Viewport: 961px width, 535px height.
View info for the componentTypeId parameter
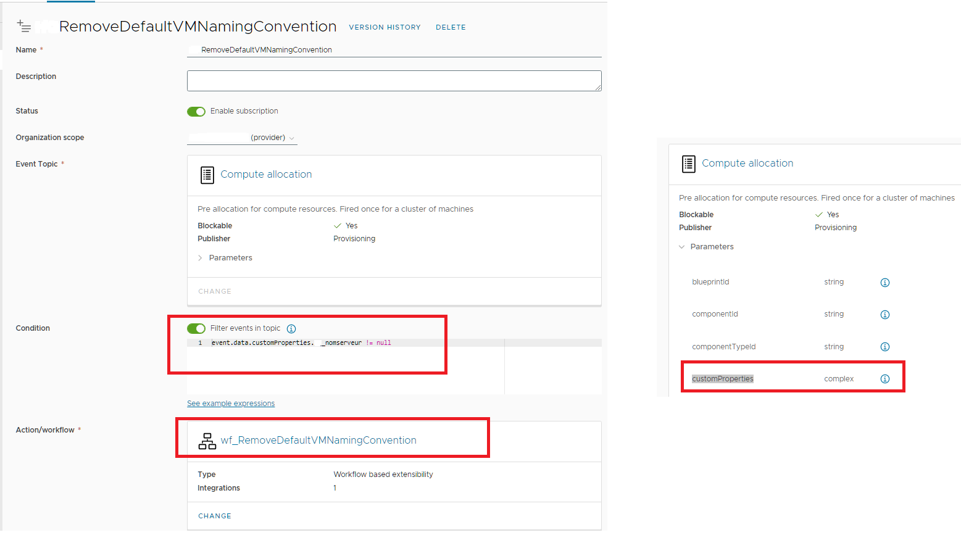tap(884, 346)
